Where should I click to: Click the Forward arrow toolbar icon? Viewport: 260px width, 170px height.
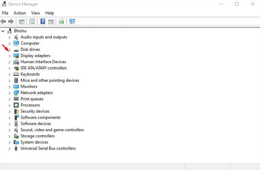[11, 22]
